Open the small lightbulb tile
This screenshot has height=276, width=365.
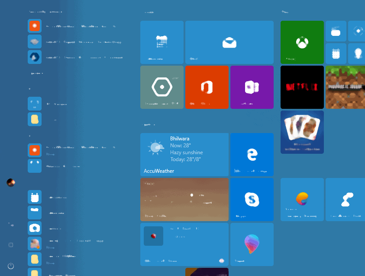[x=356, y=54]
